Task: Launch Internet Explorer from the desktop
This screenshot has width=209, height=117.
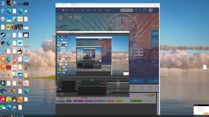Action: [26, 59]
